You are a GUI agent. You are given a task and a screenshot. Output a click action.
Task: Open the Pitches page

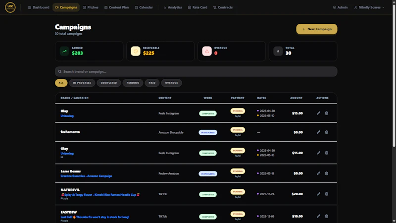coord(91,7)
